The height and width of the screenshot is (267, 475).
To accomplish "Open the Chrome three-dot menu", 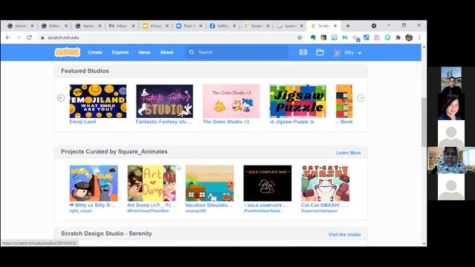I will coord(419,38).
